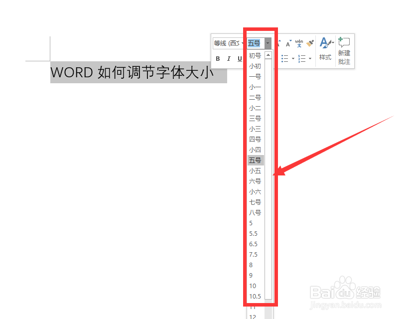
Task: Click the scrollbar up arrow in the size list
Action: [269, 56]
